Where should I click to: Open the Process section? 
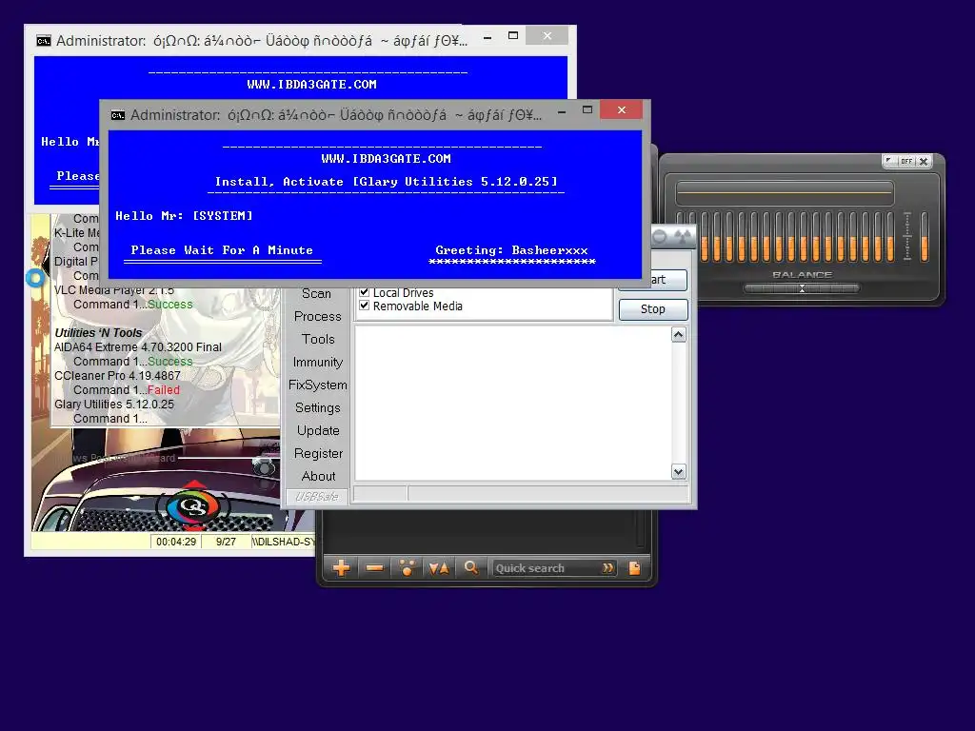318,316
